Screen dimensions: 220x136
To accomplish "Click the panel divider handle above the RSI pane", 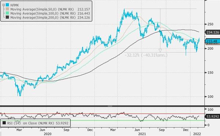I will (110, 106).
